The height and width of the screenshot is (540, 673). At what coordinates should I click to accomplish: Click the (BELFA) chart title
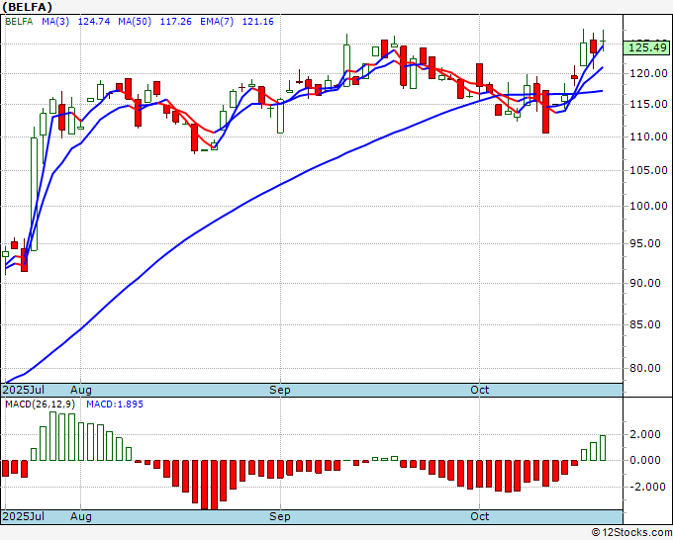click(x=28, y=7)
